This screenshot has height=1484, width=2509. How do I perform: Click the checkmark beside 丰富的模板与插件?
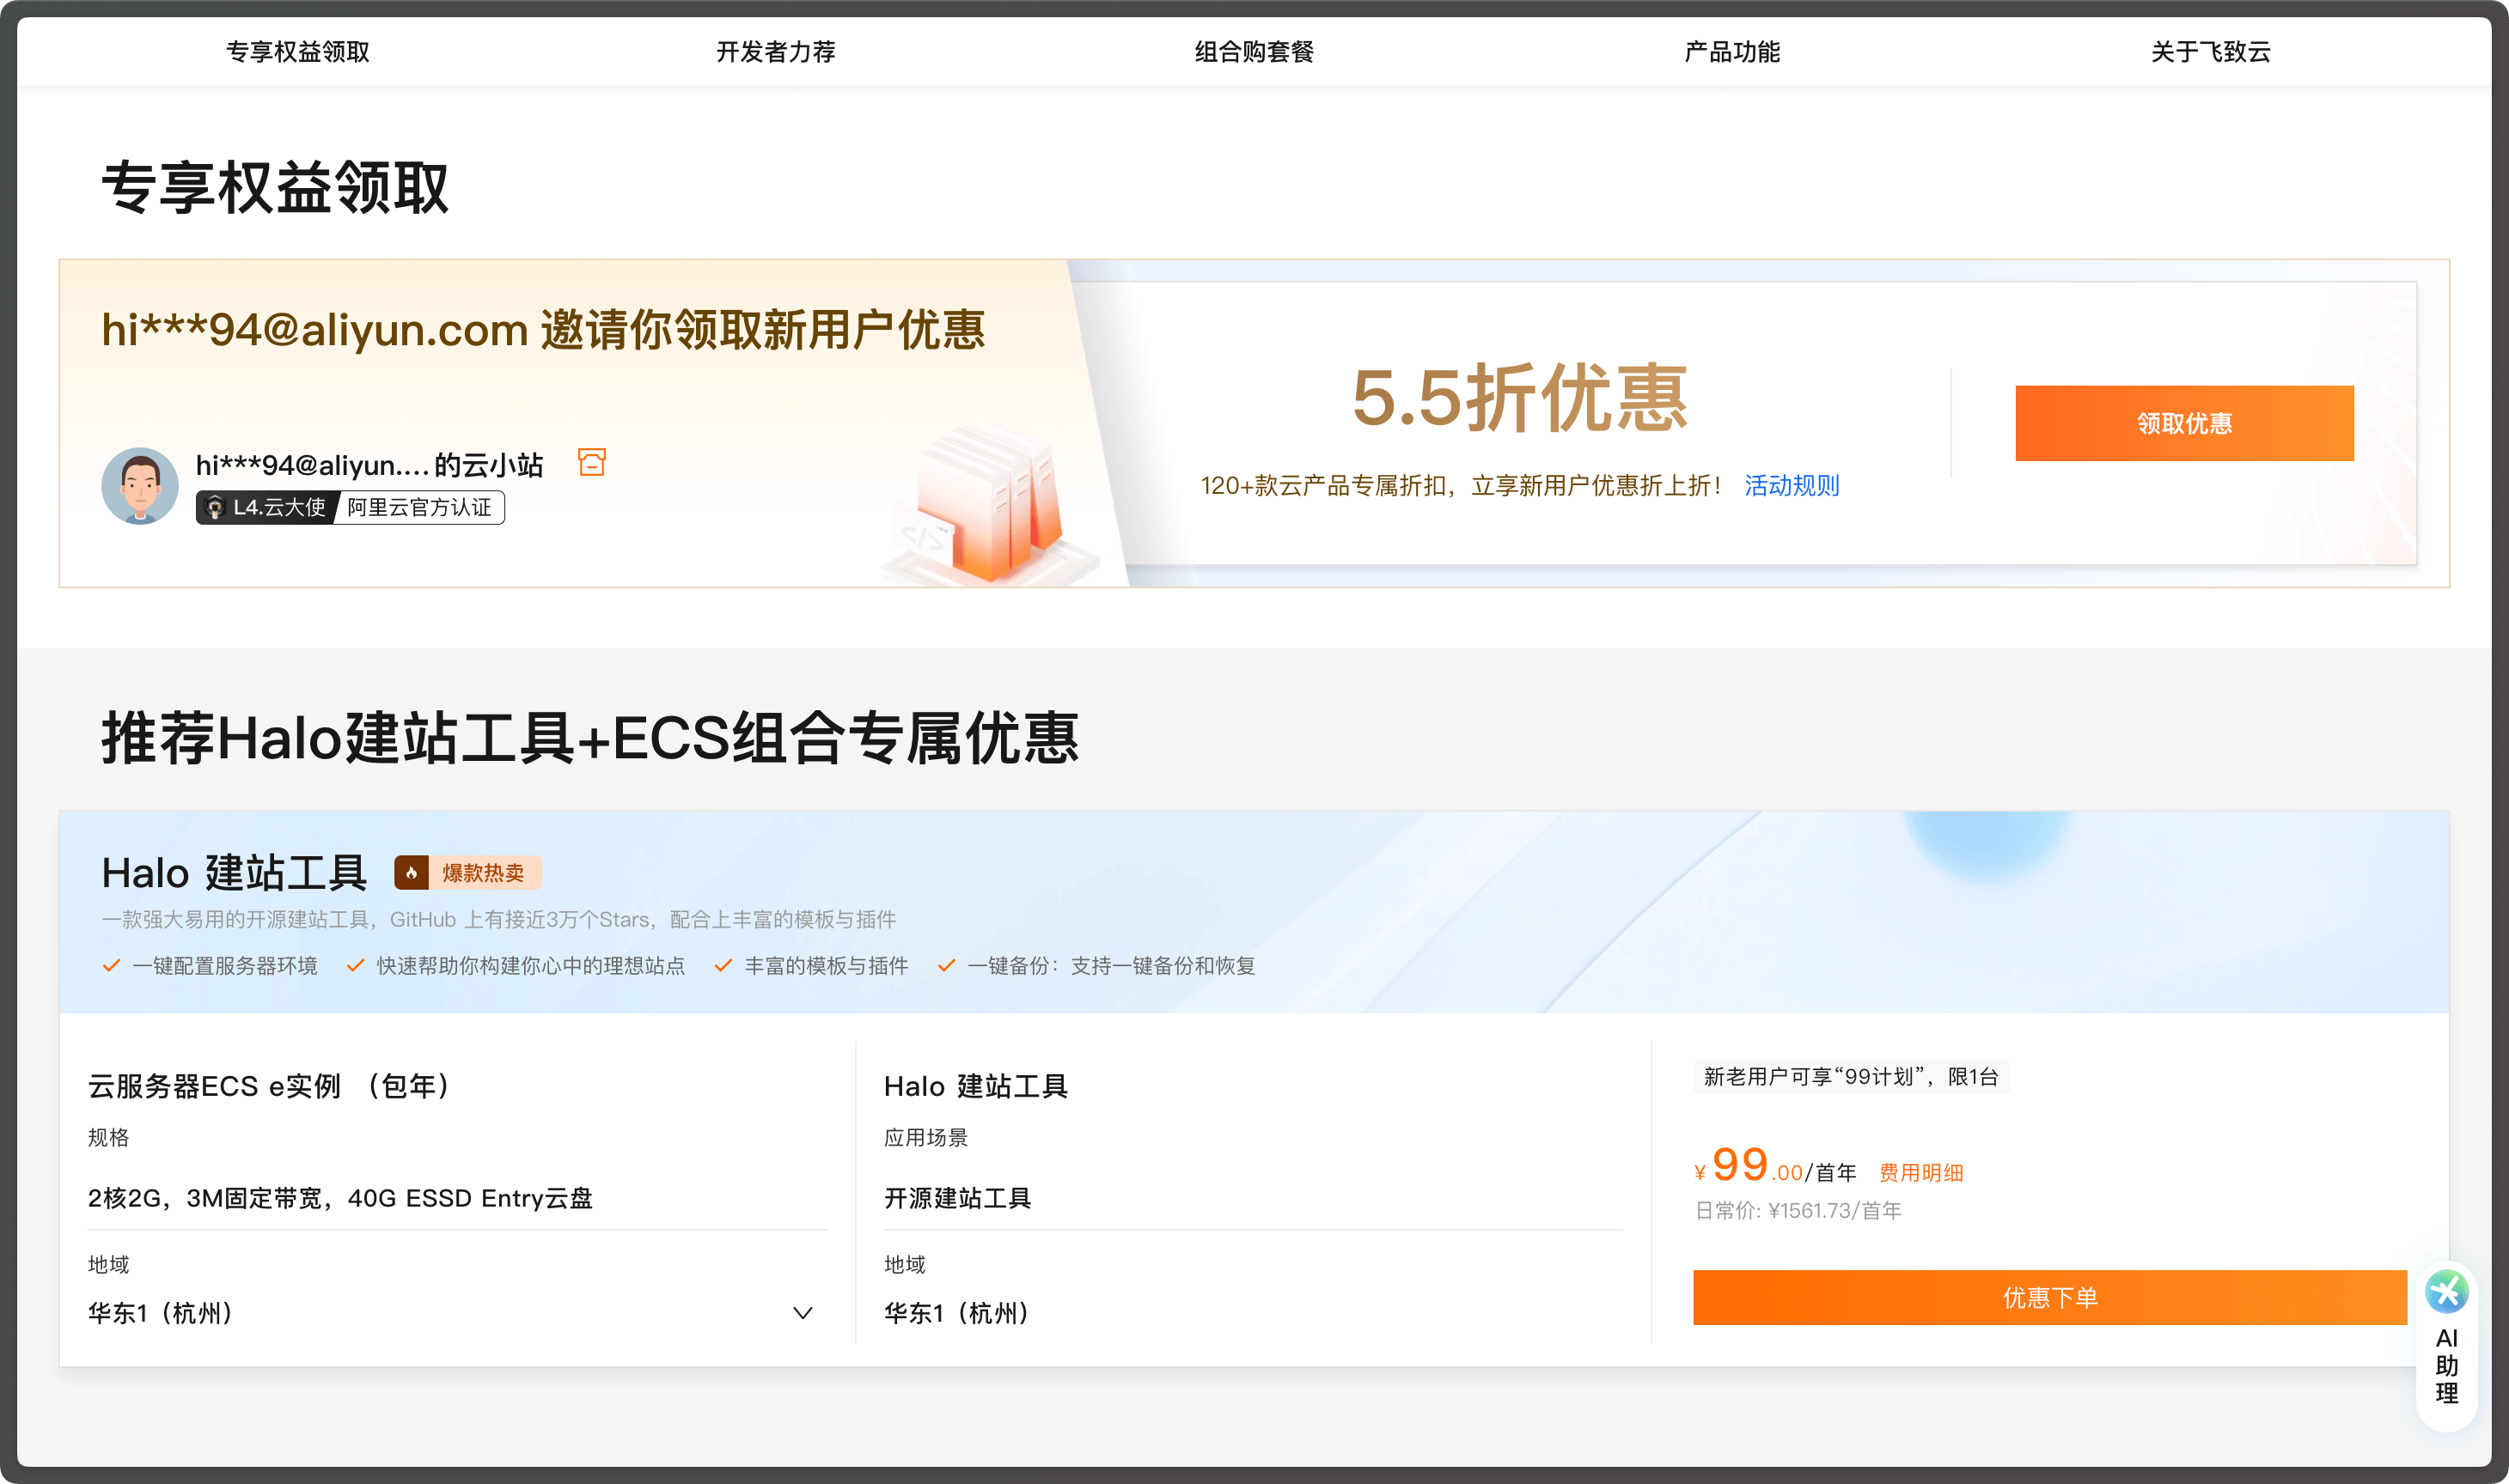click(x=723, y=966)
